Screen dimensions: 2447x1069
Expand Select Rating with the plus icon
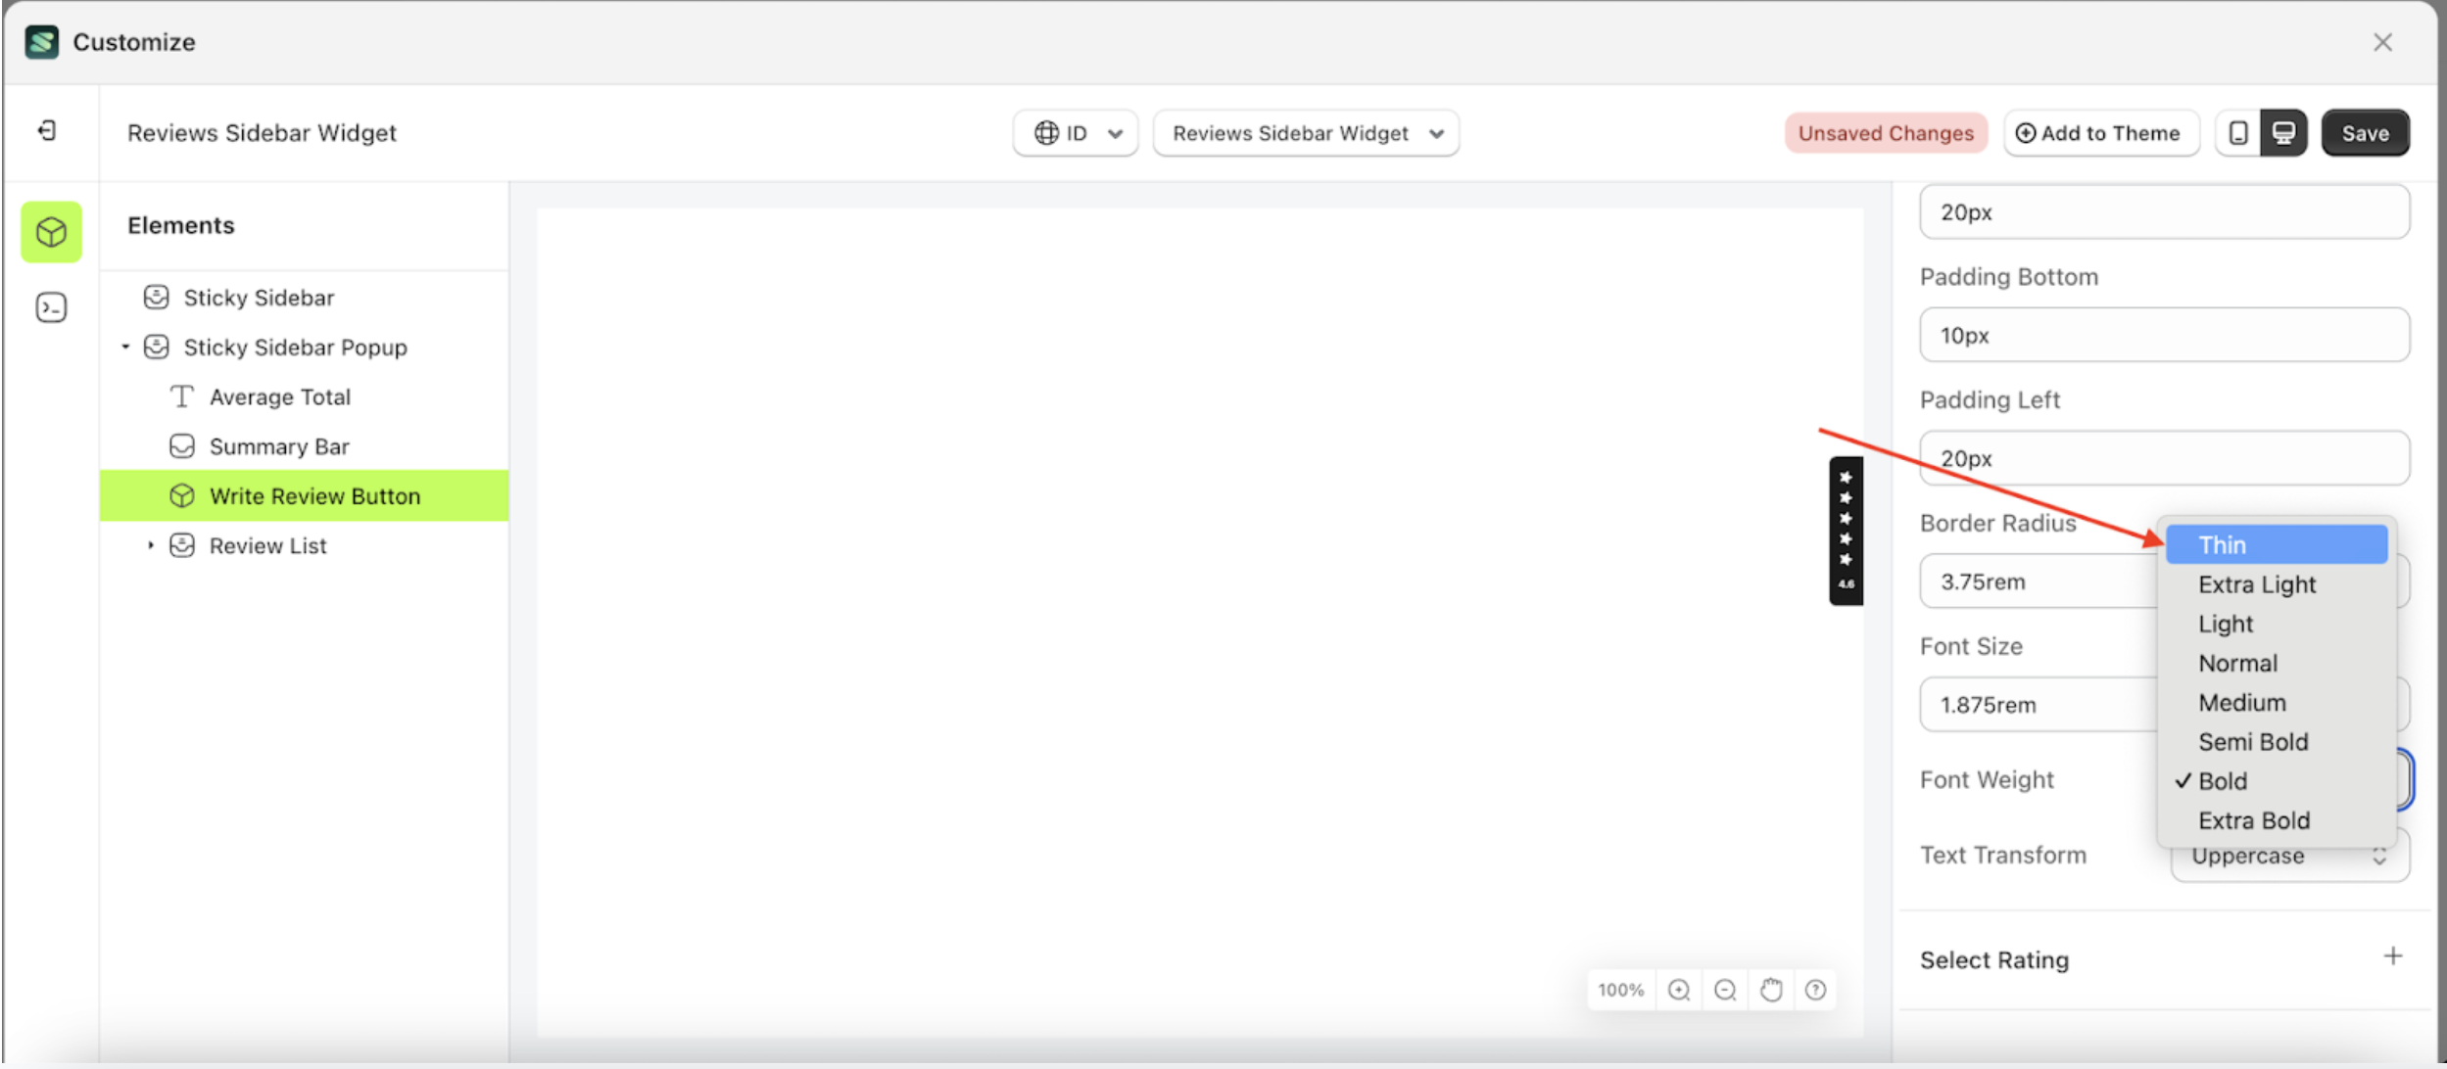(x=2393, y=956)
